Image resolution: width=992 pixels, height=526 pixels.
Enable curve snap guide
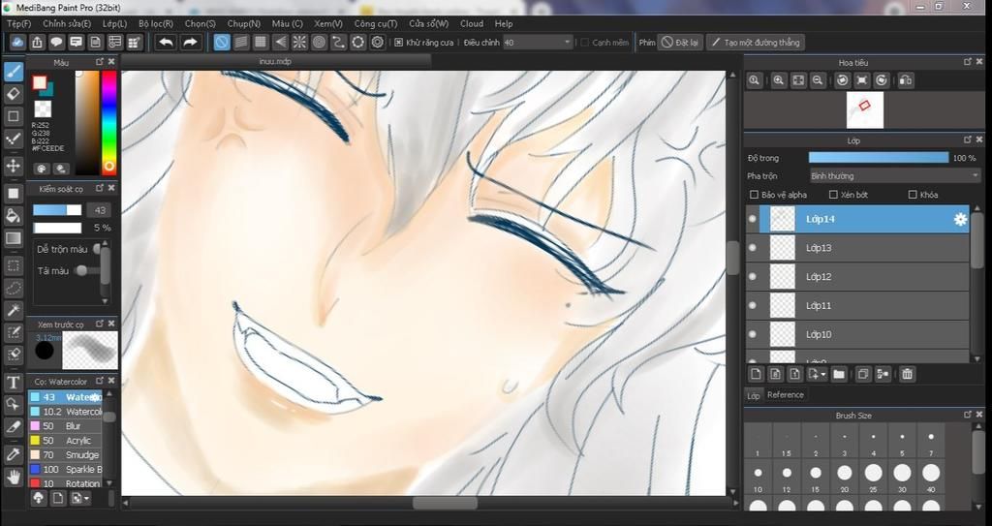coord(339,43)
